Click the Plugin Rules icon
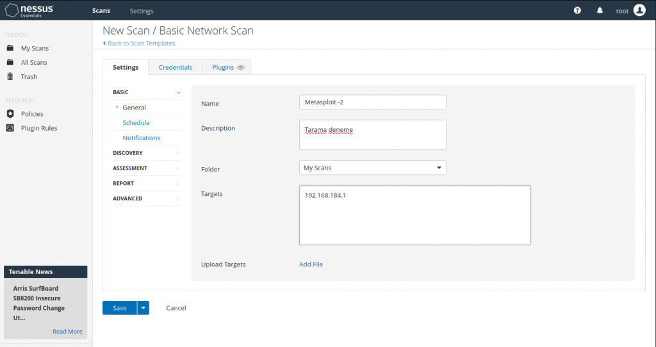The height and width of the screenshot is (347, 656). (10, 128)
